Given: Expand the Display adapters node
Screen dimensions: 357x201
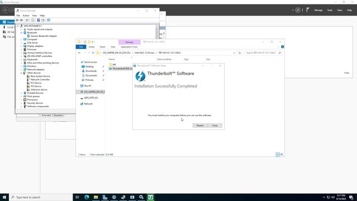Looking at the screenshot, I should (x=21, y=46).
